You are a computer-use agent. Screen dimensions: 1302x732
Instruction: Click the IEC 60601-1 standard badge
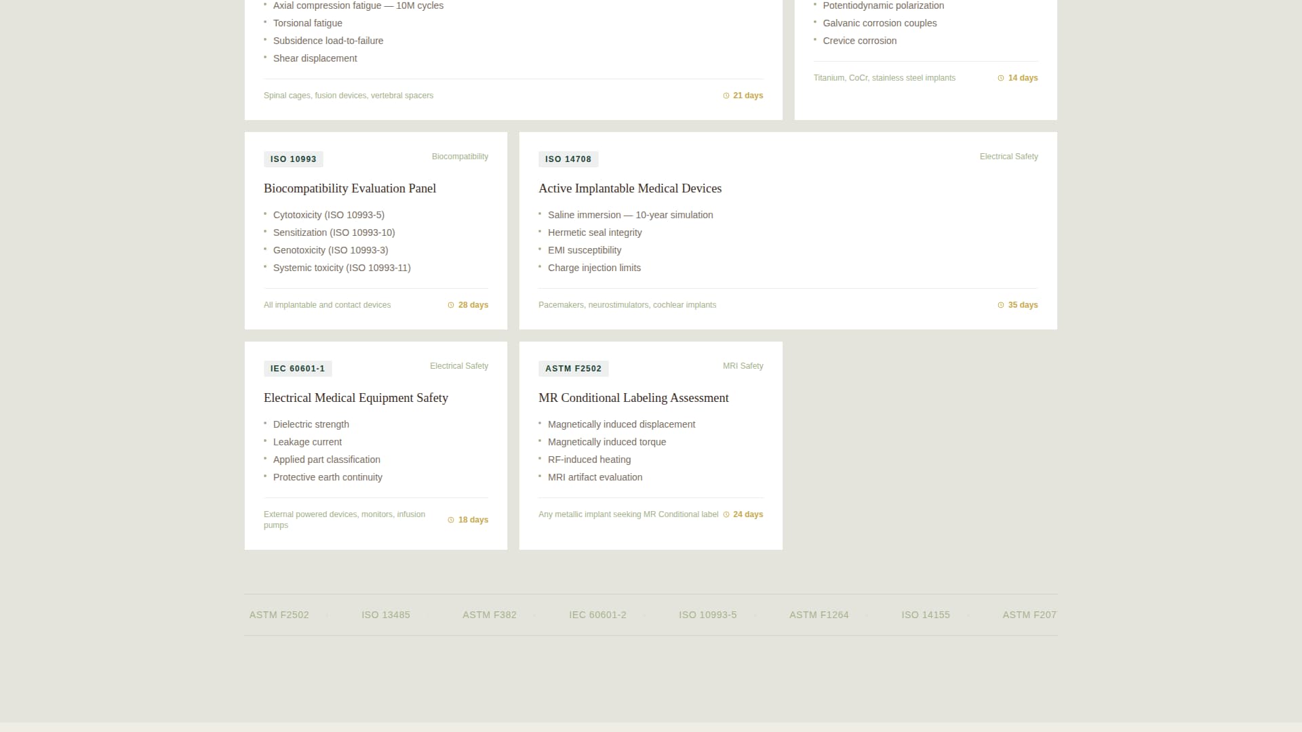pyautogui.click(x=298, y=368)
